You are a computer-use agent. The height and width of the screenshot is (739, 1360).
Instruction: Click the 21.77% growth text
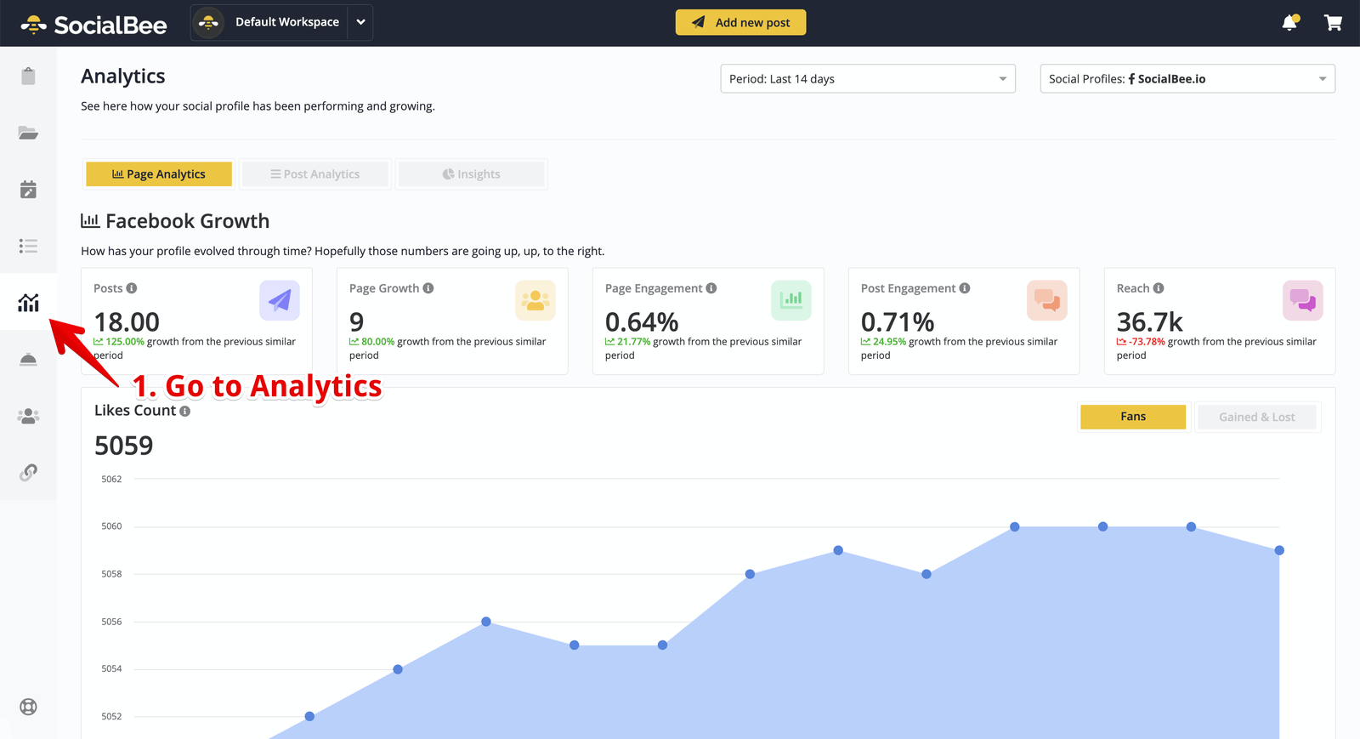[x=634, y=342]
